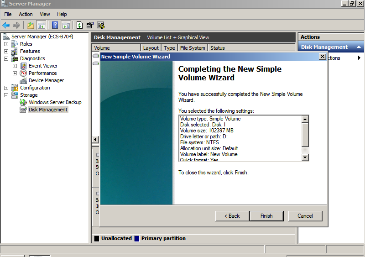Click the 'Drive letter or path: D:' line
The height and width of the screenshot is (257, 365).
tap(203, 136)
